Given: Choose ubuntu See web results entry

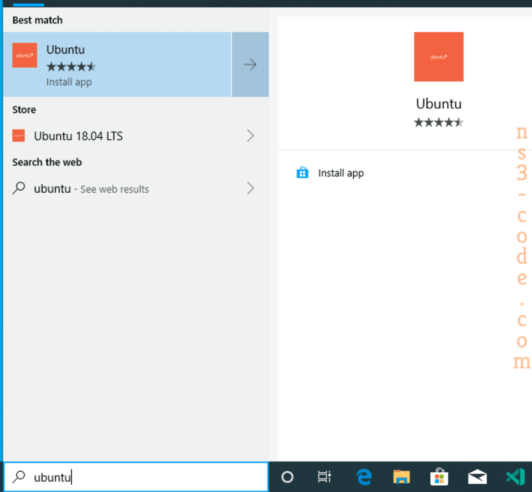Looking at the screenshot, I should pyautogui.click(x=136, y=188).
